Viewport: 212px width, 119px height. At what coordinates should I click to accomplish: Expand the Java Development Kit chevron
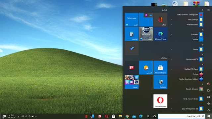(x=172, y=109)
